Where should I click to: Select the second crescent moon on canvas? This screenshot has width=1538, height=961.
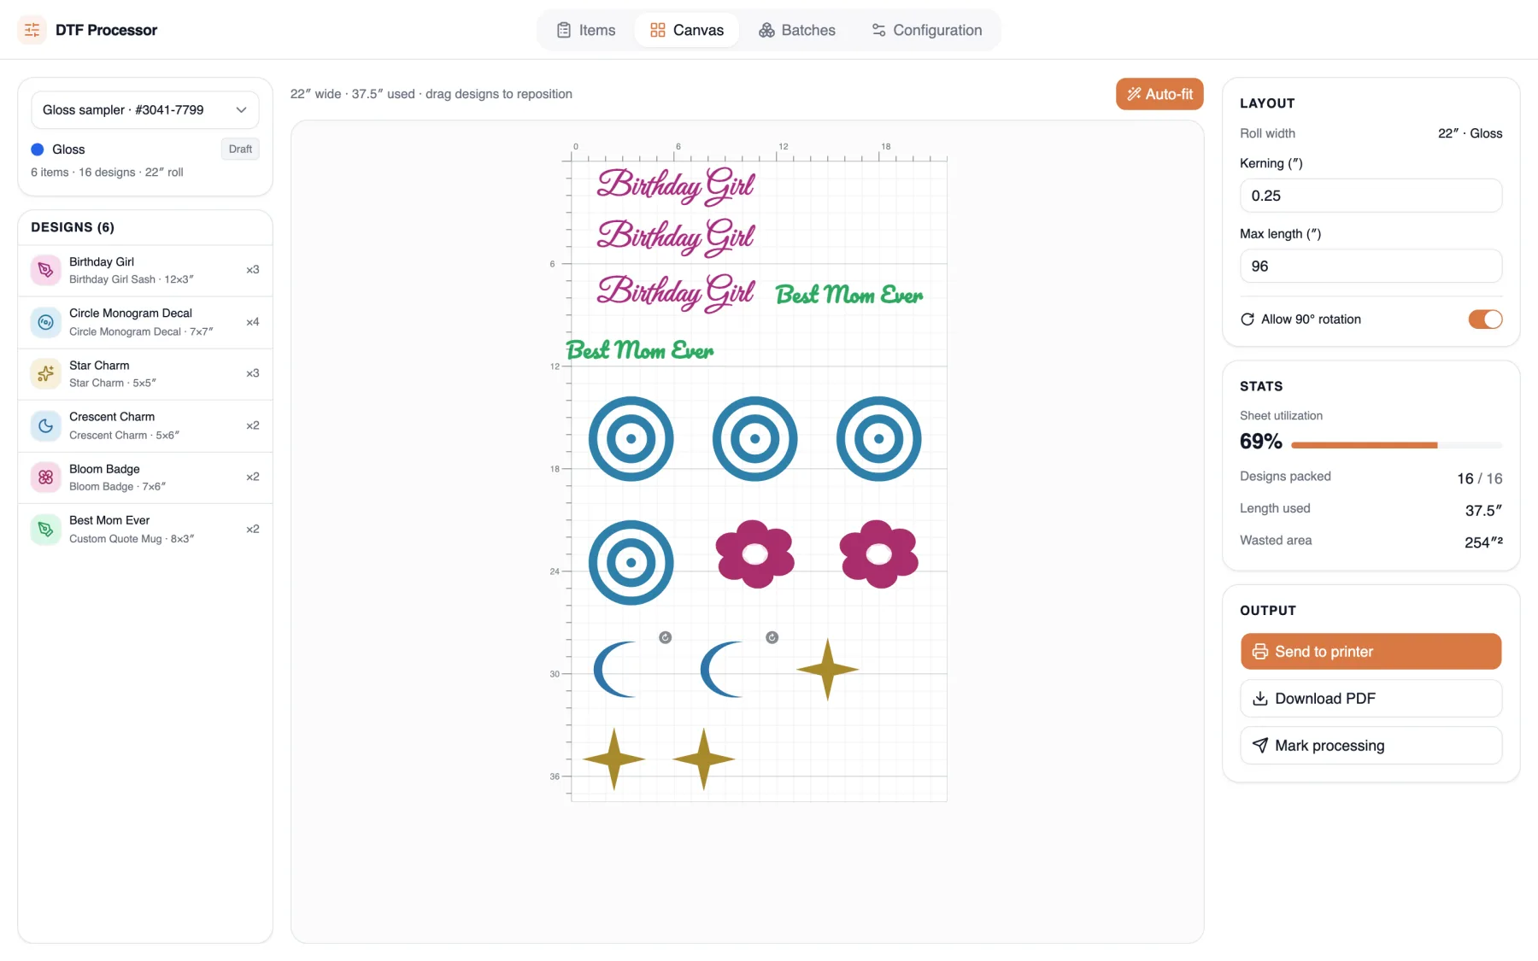pos(722,670)
